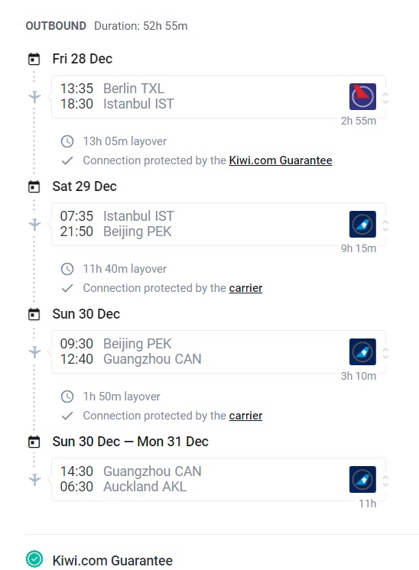Image resolution: width=419 pixels, height=570 pixels.
Task: Select the 07:35 Istanbul IST flight card
Action: 218,225
